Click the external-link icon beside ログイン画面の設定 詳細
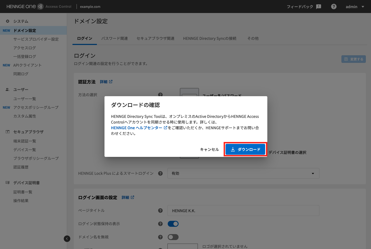 pos(132,198)
